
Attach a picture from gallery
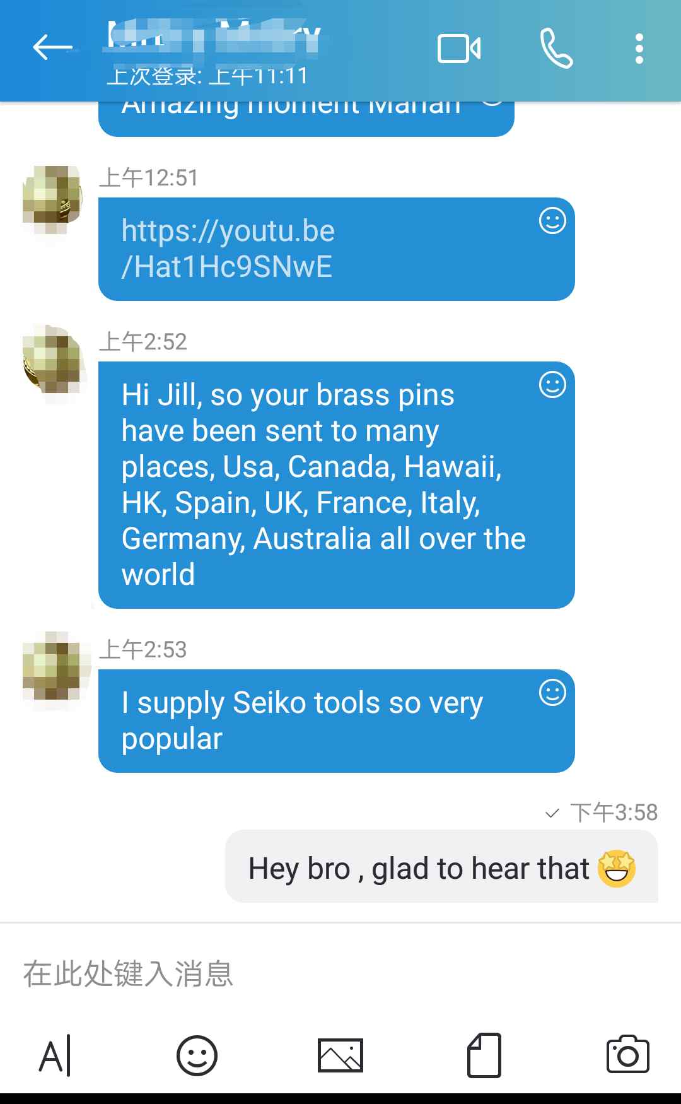click(340, 1055)
